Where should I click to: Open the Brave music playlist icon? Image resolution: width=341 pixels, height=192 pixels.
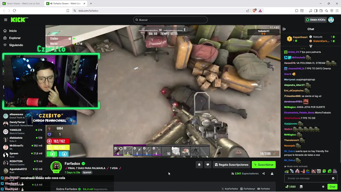tap(310, 11)
